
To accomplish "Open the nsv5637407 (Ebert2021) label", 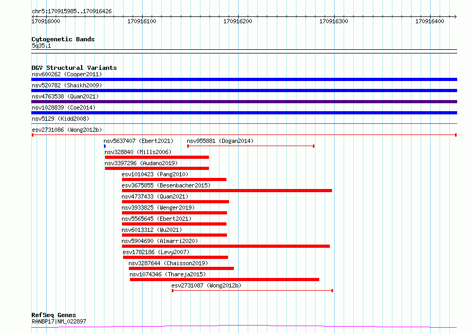I will 138,141.
